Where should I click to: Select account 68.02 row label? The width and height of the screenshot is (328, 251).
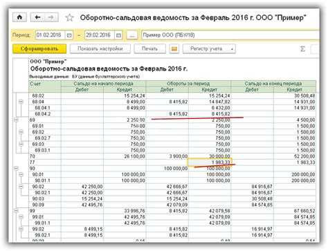tap(38, 95)
